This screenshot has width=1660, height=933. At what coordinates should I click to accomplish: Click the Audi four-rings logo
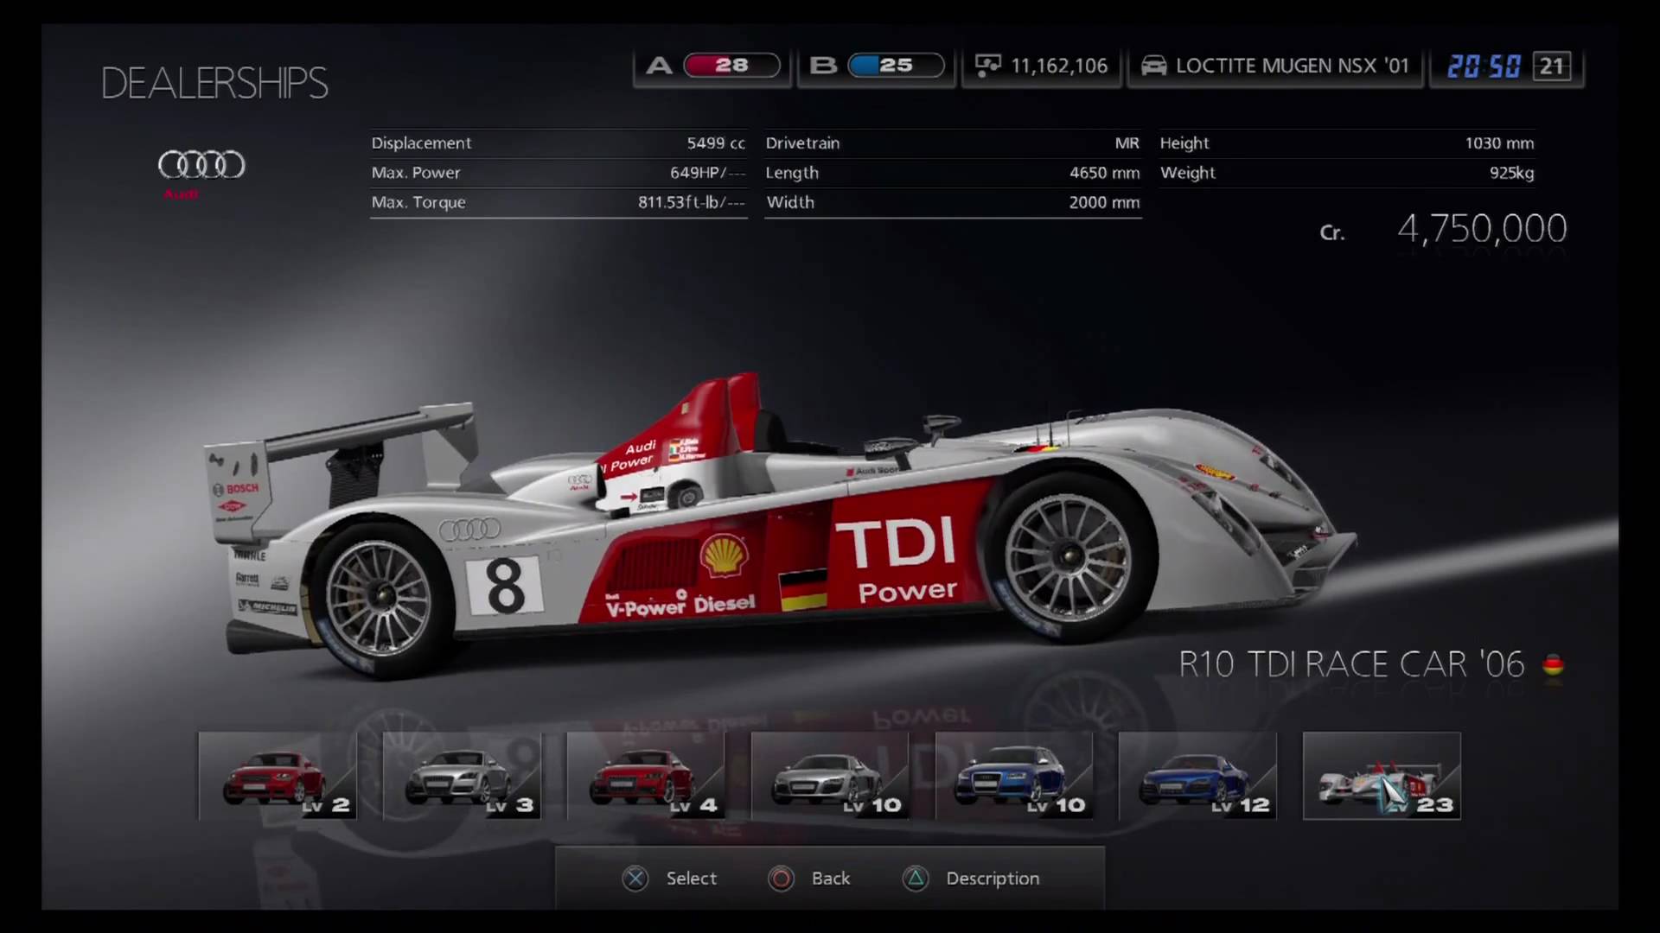pos(201,164)
